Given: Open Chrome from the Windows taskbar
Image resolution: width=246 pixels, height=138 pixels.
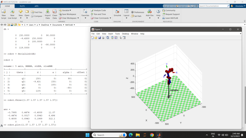Looking at the screenshot, I should [x=152, y=135].
